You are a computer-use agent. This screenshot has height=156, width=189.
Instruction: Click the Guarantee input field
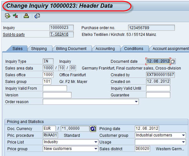point(158,95)
